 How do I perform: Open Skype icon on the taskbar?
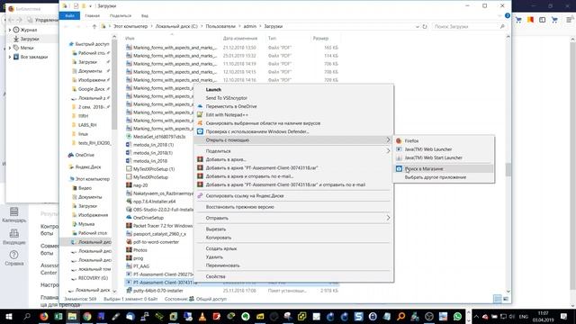click(x=358, y=316)
